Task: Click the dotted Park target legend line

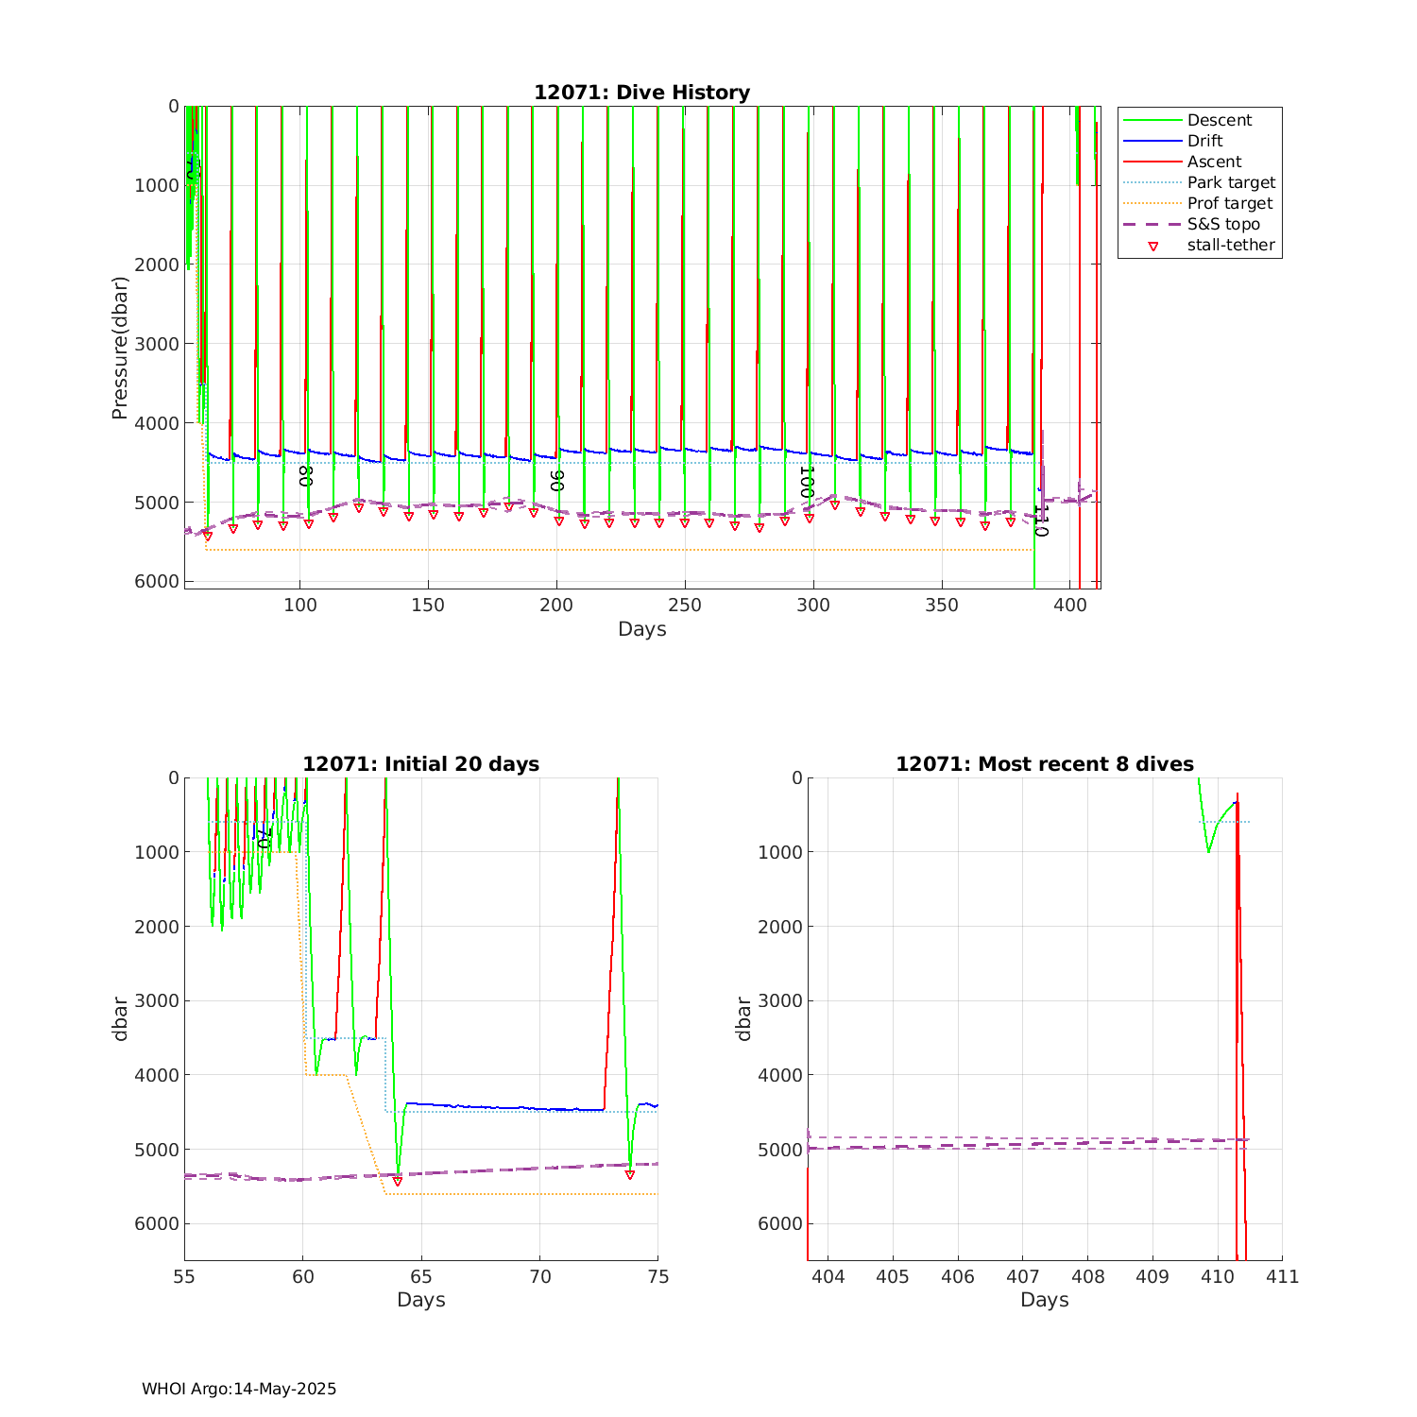Action: (1152, 182)
